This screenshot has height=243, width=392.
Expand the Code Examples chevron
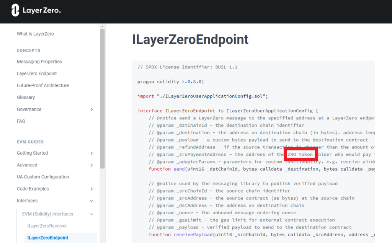tap(92, 189)
